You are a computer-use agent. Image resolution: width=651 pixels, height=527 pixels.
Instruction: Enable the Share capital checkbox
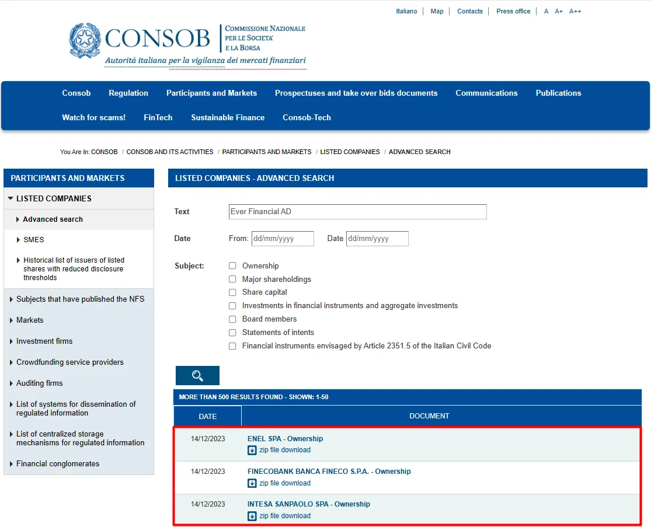pyautogui.click(x=232, y=292)
